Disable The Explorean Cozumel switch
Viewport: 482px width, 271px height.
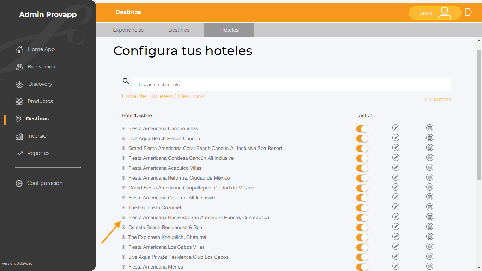point(362,208)
